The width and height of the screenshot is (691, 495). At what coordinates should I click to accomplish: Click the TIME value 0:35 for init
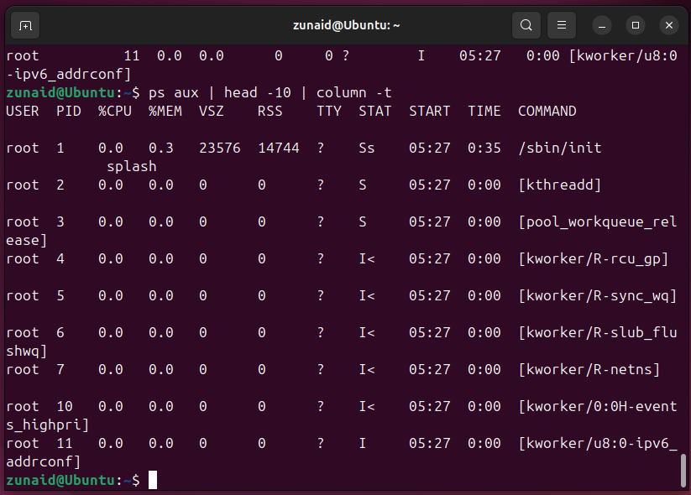click(x=484, y=148)
